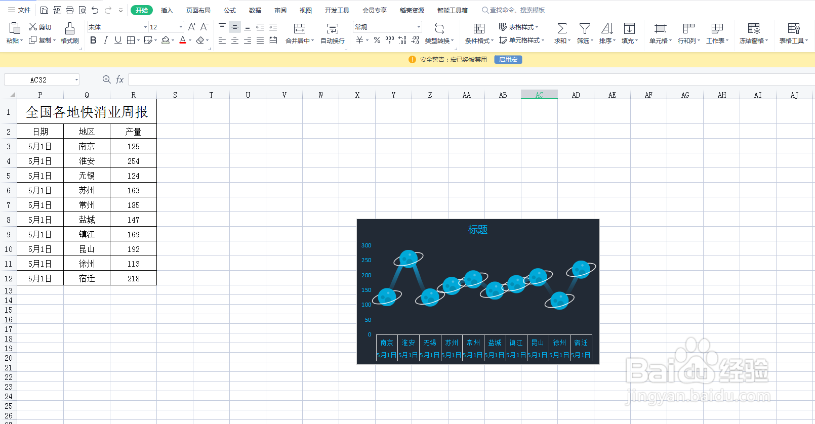Align text left
The height and width of the screenshot is (424, 815).
click(x=222, y=40)
